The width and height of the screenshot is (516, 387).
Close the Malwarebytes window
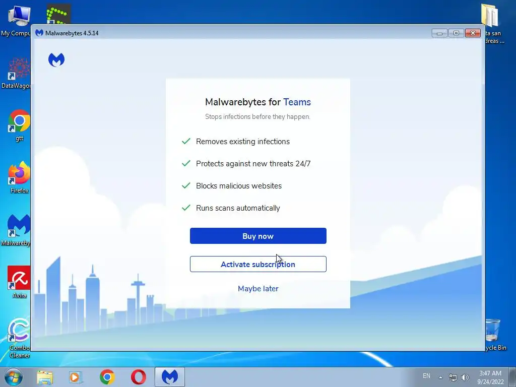tap(473, 33)
